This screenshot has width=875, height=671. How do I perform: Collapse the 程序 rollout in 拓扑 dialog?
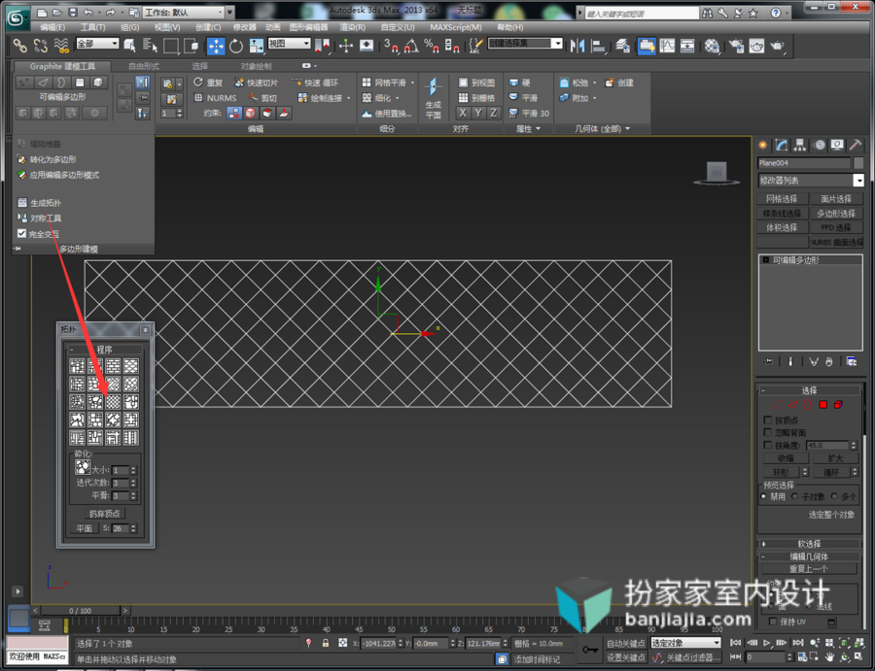pyautogui.click(x=104, y=350)
